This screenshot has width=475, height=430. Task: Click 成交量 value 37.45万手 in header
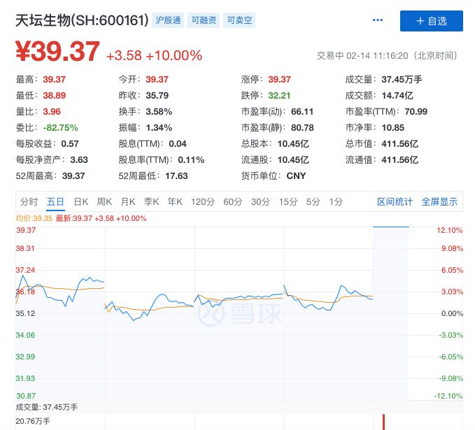click(x=402, y=80)
